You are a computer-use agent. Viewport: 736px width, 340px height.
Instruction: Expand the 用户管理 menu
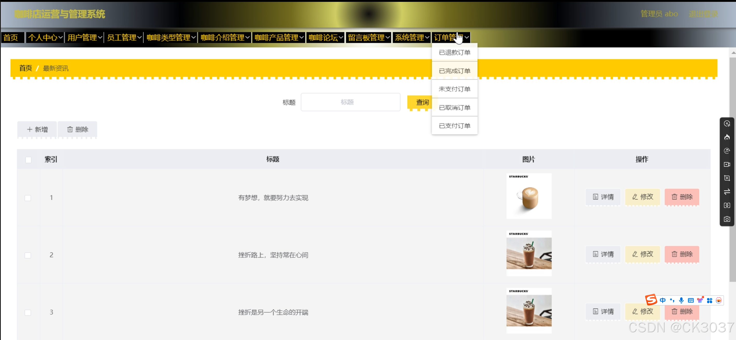click(85, 37)
